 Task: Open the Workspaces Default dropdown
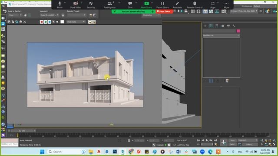click(x=265, y=6)
